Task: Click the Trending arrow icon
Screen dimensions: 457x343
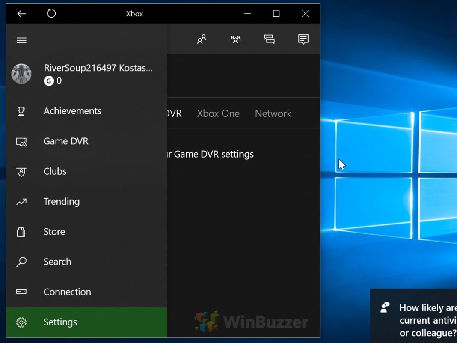Action: pos(21,202)
